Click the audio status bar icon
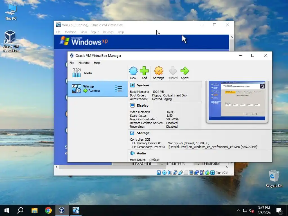Screen dimensions: 288x216 point(170,173)
